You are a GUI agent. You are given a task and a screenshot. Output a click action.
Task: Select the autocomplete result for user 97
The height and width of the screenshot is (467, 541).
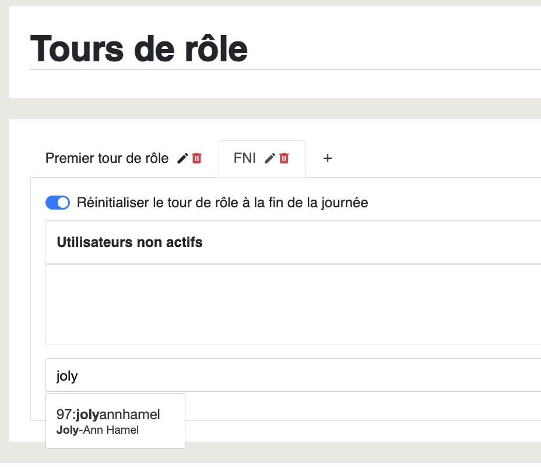pos(115,421)
